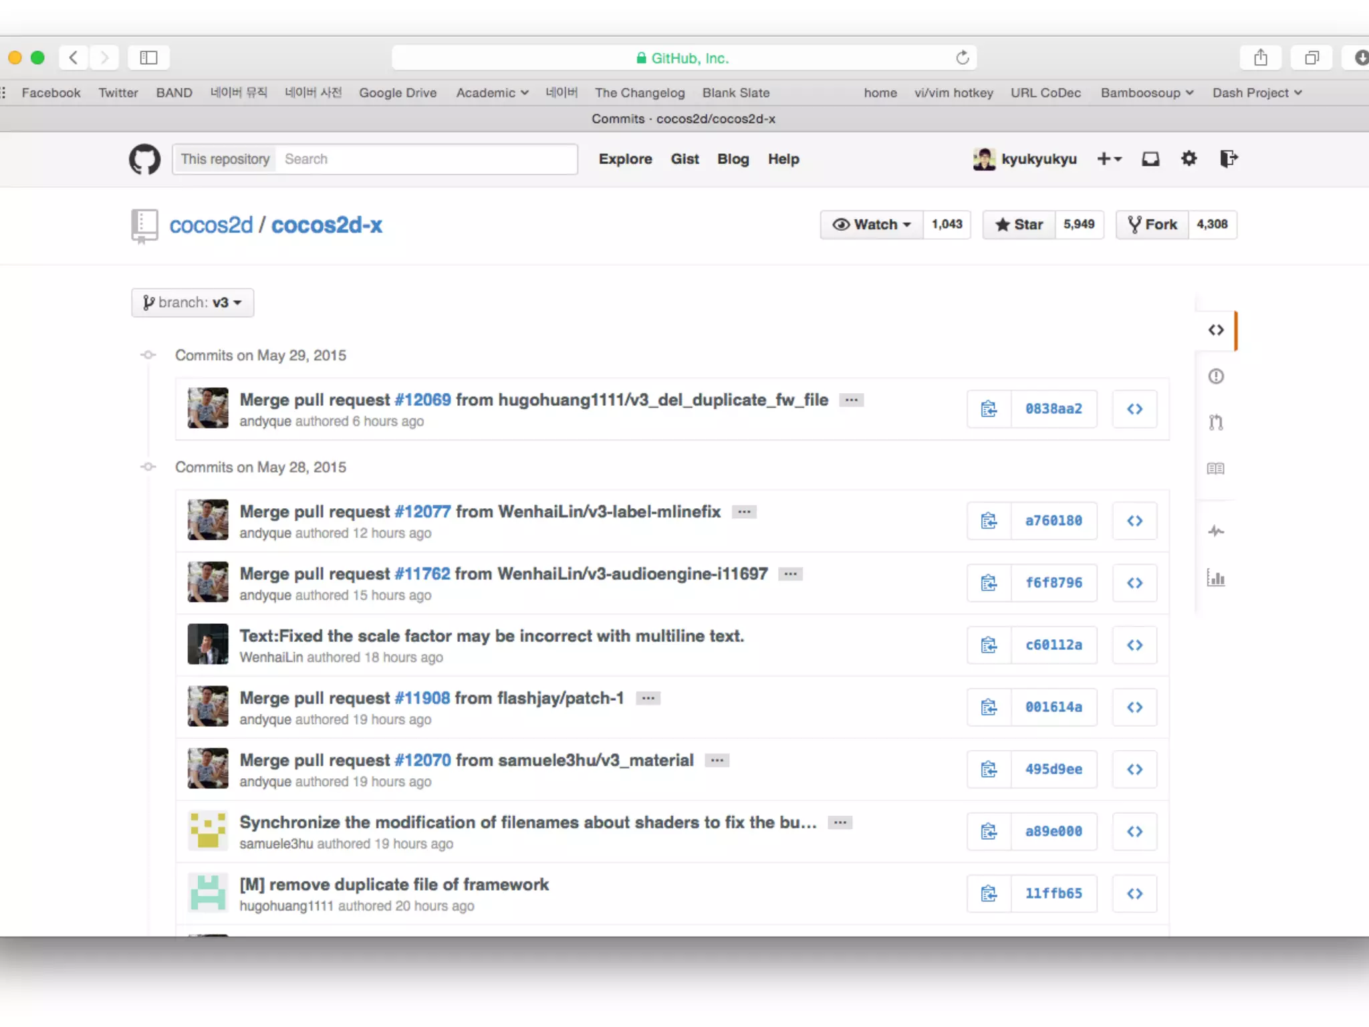Open the Watch dropdown button

point(872,225)
